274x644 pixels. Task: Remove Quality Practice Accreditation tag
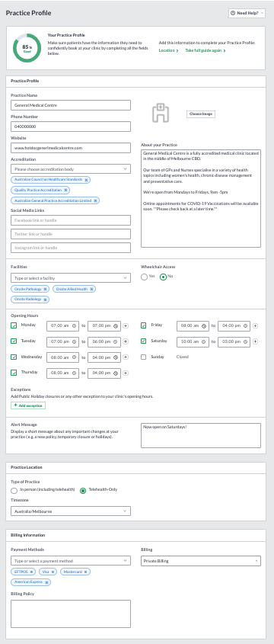pyautogui.click(x=65, y=191)
